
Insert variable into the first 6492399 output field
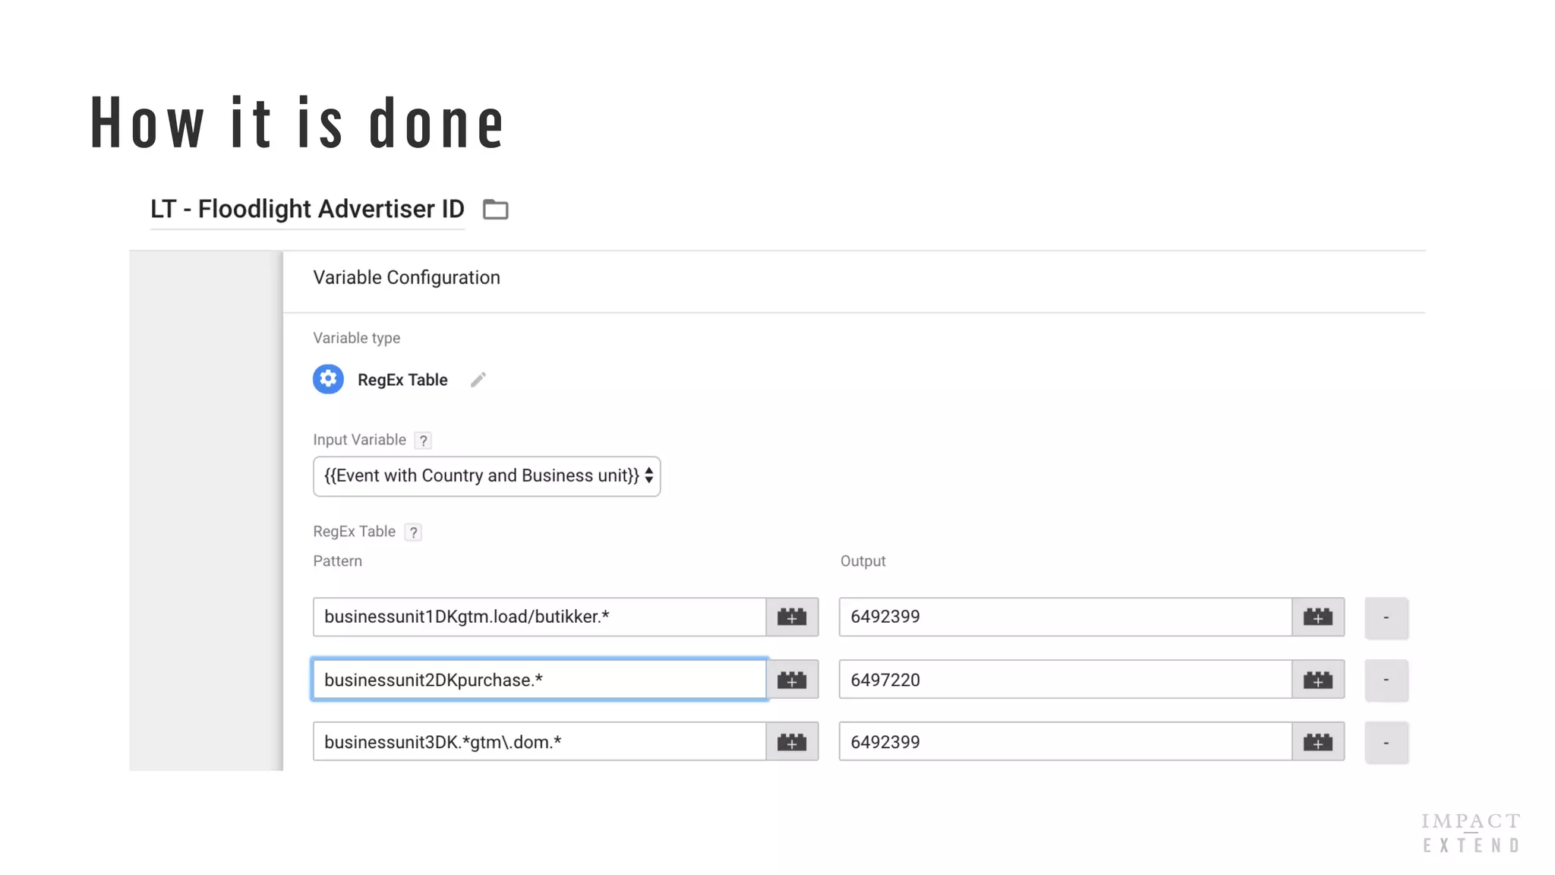(1318, 617)
